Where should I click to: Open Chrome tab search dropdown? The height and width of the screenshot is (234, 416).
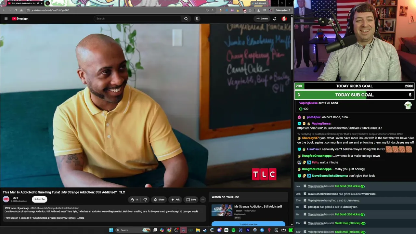(4, 3)
